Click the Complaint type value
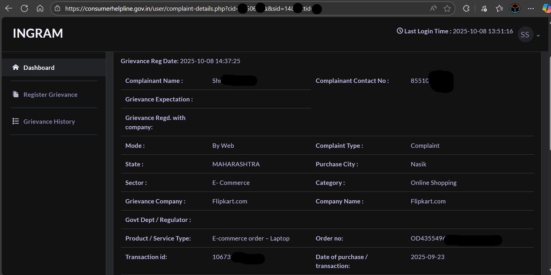Screen dimensions: 551x275 click(425, 146)
